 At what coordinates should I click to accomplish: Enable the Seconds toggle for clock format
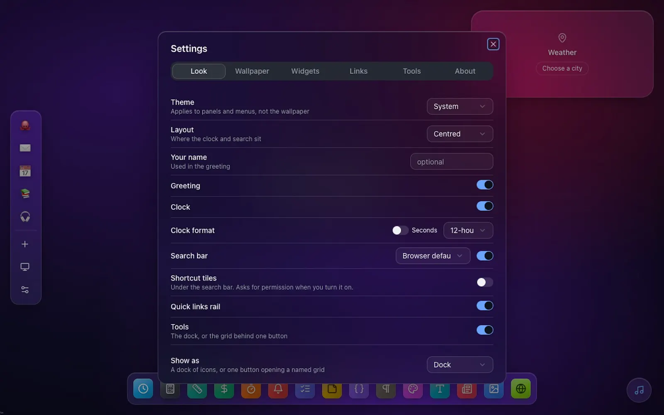tap(400, 230)
